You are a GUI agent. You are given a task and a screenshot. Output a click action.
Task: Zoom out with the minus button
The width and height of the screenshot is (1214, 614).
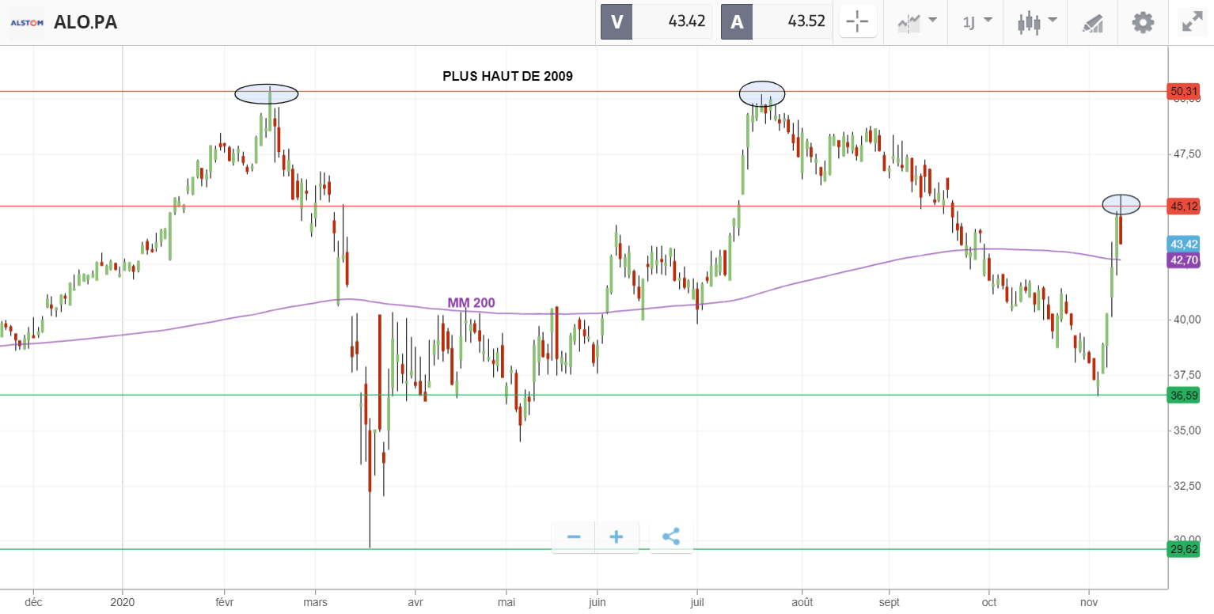pyautogui.click(x=574, y=537)
